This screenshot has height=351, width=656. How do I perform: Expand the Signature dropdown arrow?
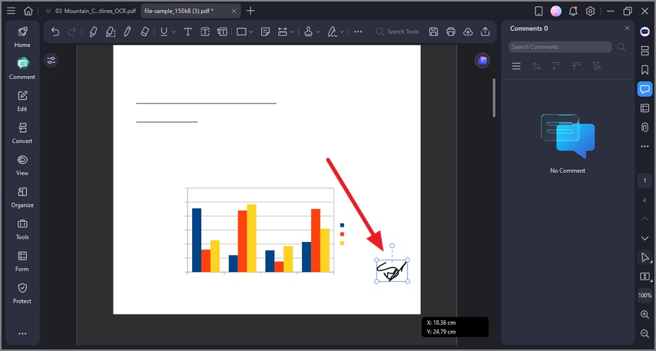342,31
